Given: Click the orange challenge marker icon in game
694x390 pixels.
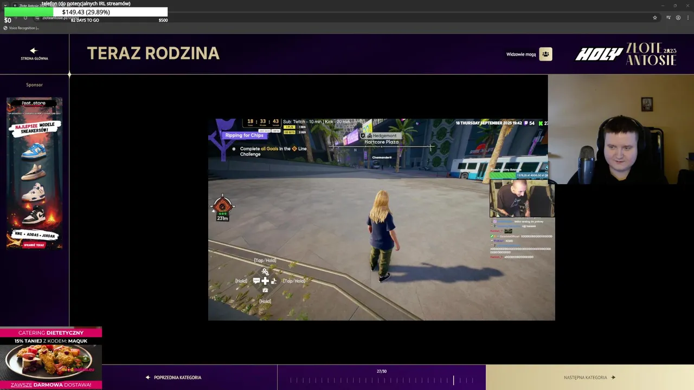Looking at the screenshot, I should [x=222, y=205].
